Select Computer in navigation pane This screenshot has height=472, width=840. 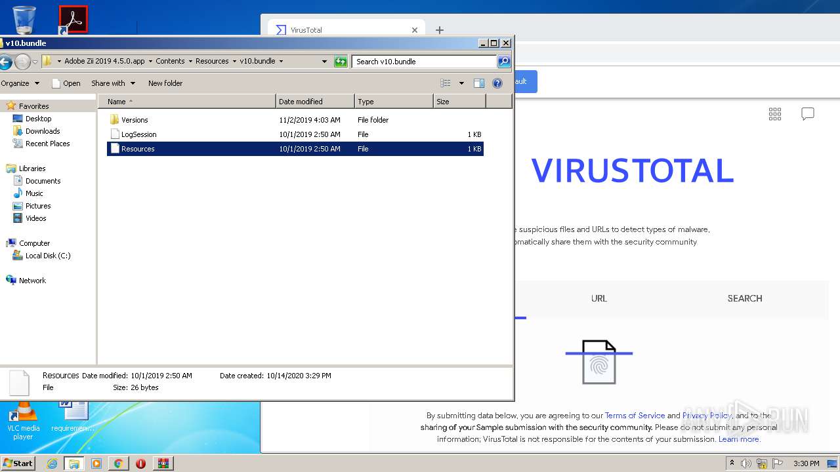pyautogui.click(x=34, y=243)
